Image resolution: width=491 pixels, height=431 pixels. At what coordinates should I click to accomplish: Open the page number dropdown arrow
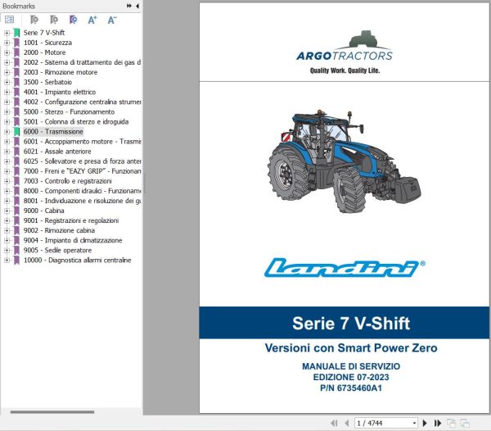pos(414,423)
